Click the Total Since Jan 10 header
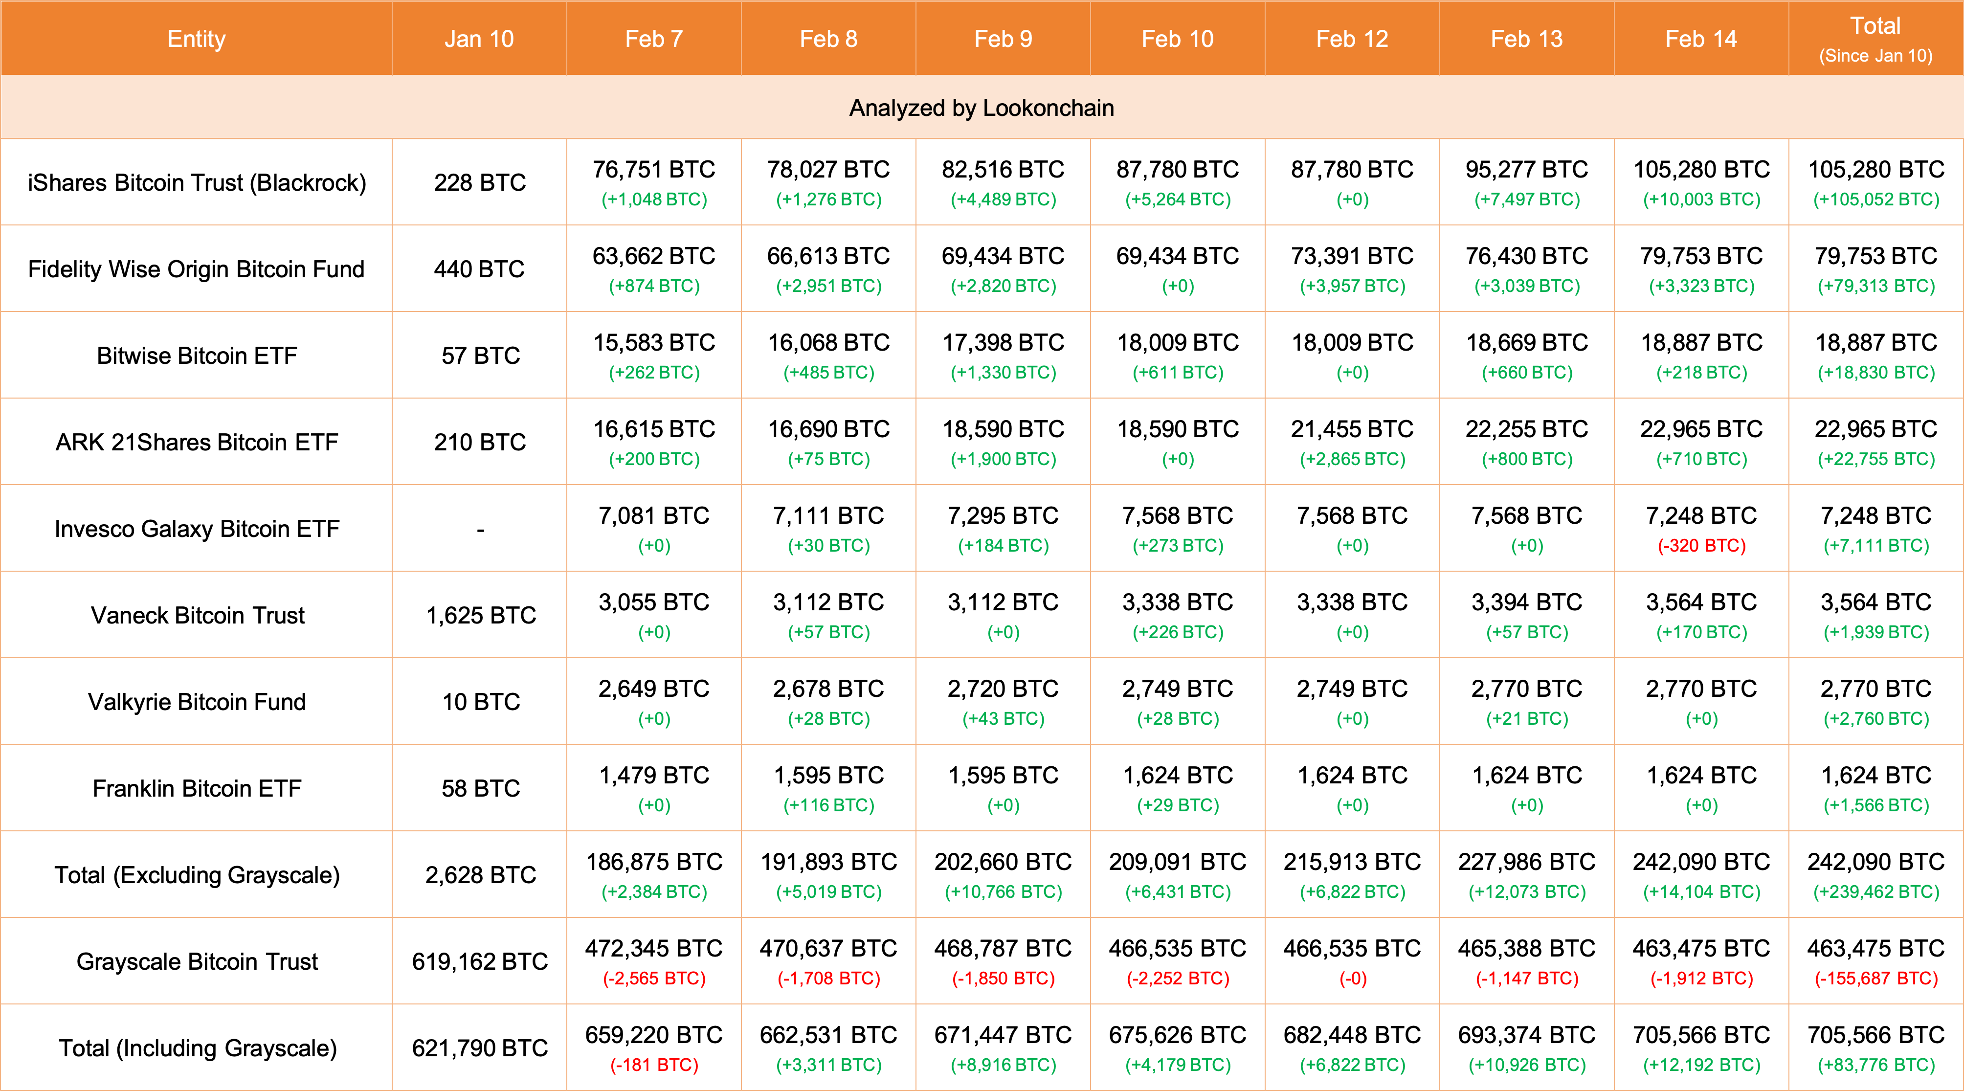This screenshot has width=1964, height=1091. [1875, 39]
